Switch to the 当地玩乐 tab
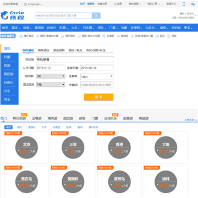198x198 pixels. [x=111, y=118]
